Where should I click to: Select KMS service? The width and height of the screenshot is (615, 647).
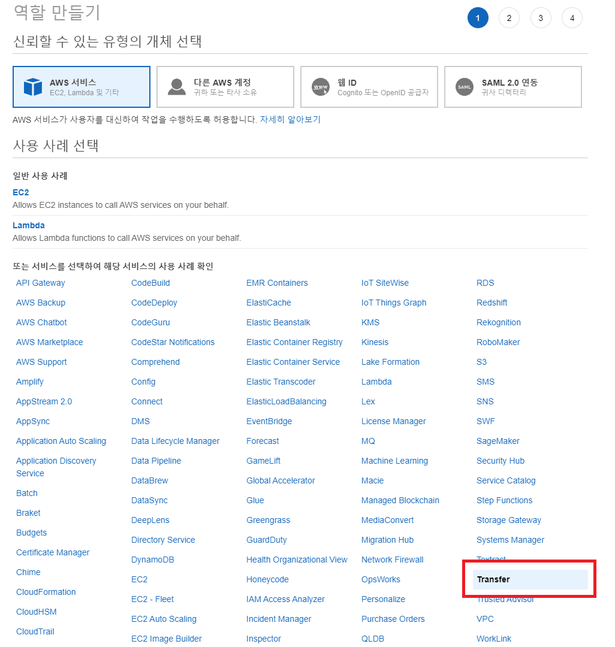370,322
